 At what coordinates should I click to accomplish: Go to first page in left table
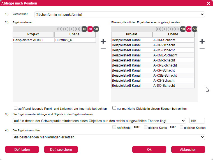[x=60, y=29]
